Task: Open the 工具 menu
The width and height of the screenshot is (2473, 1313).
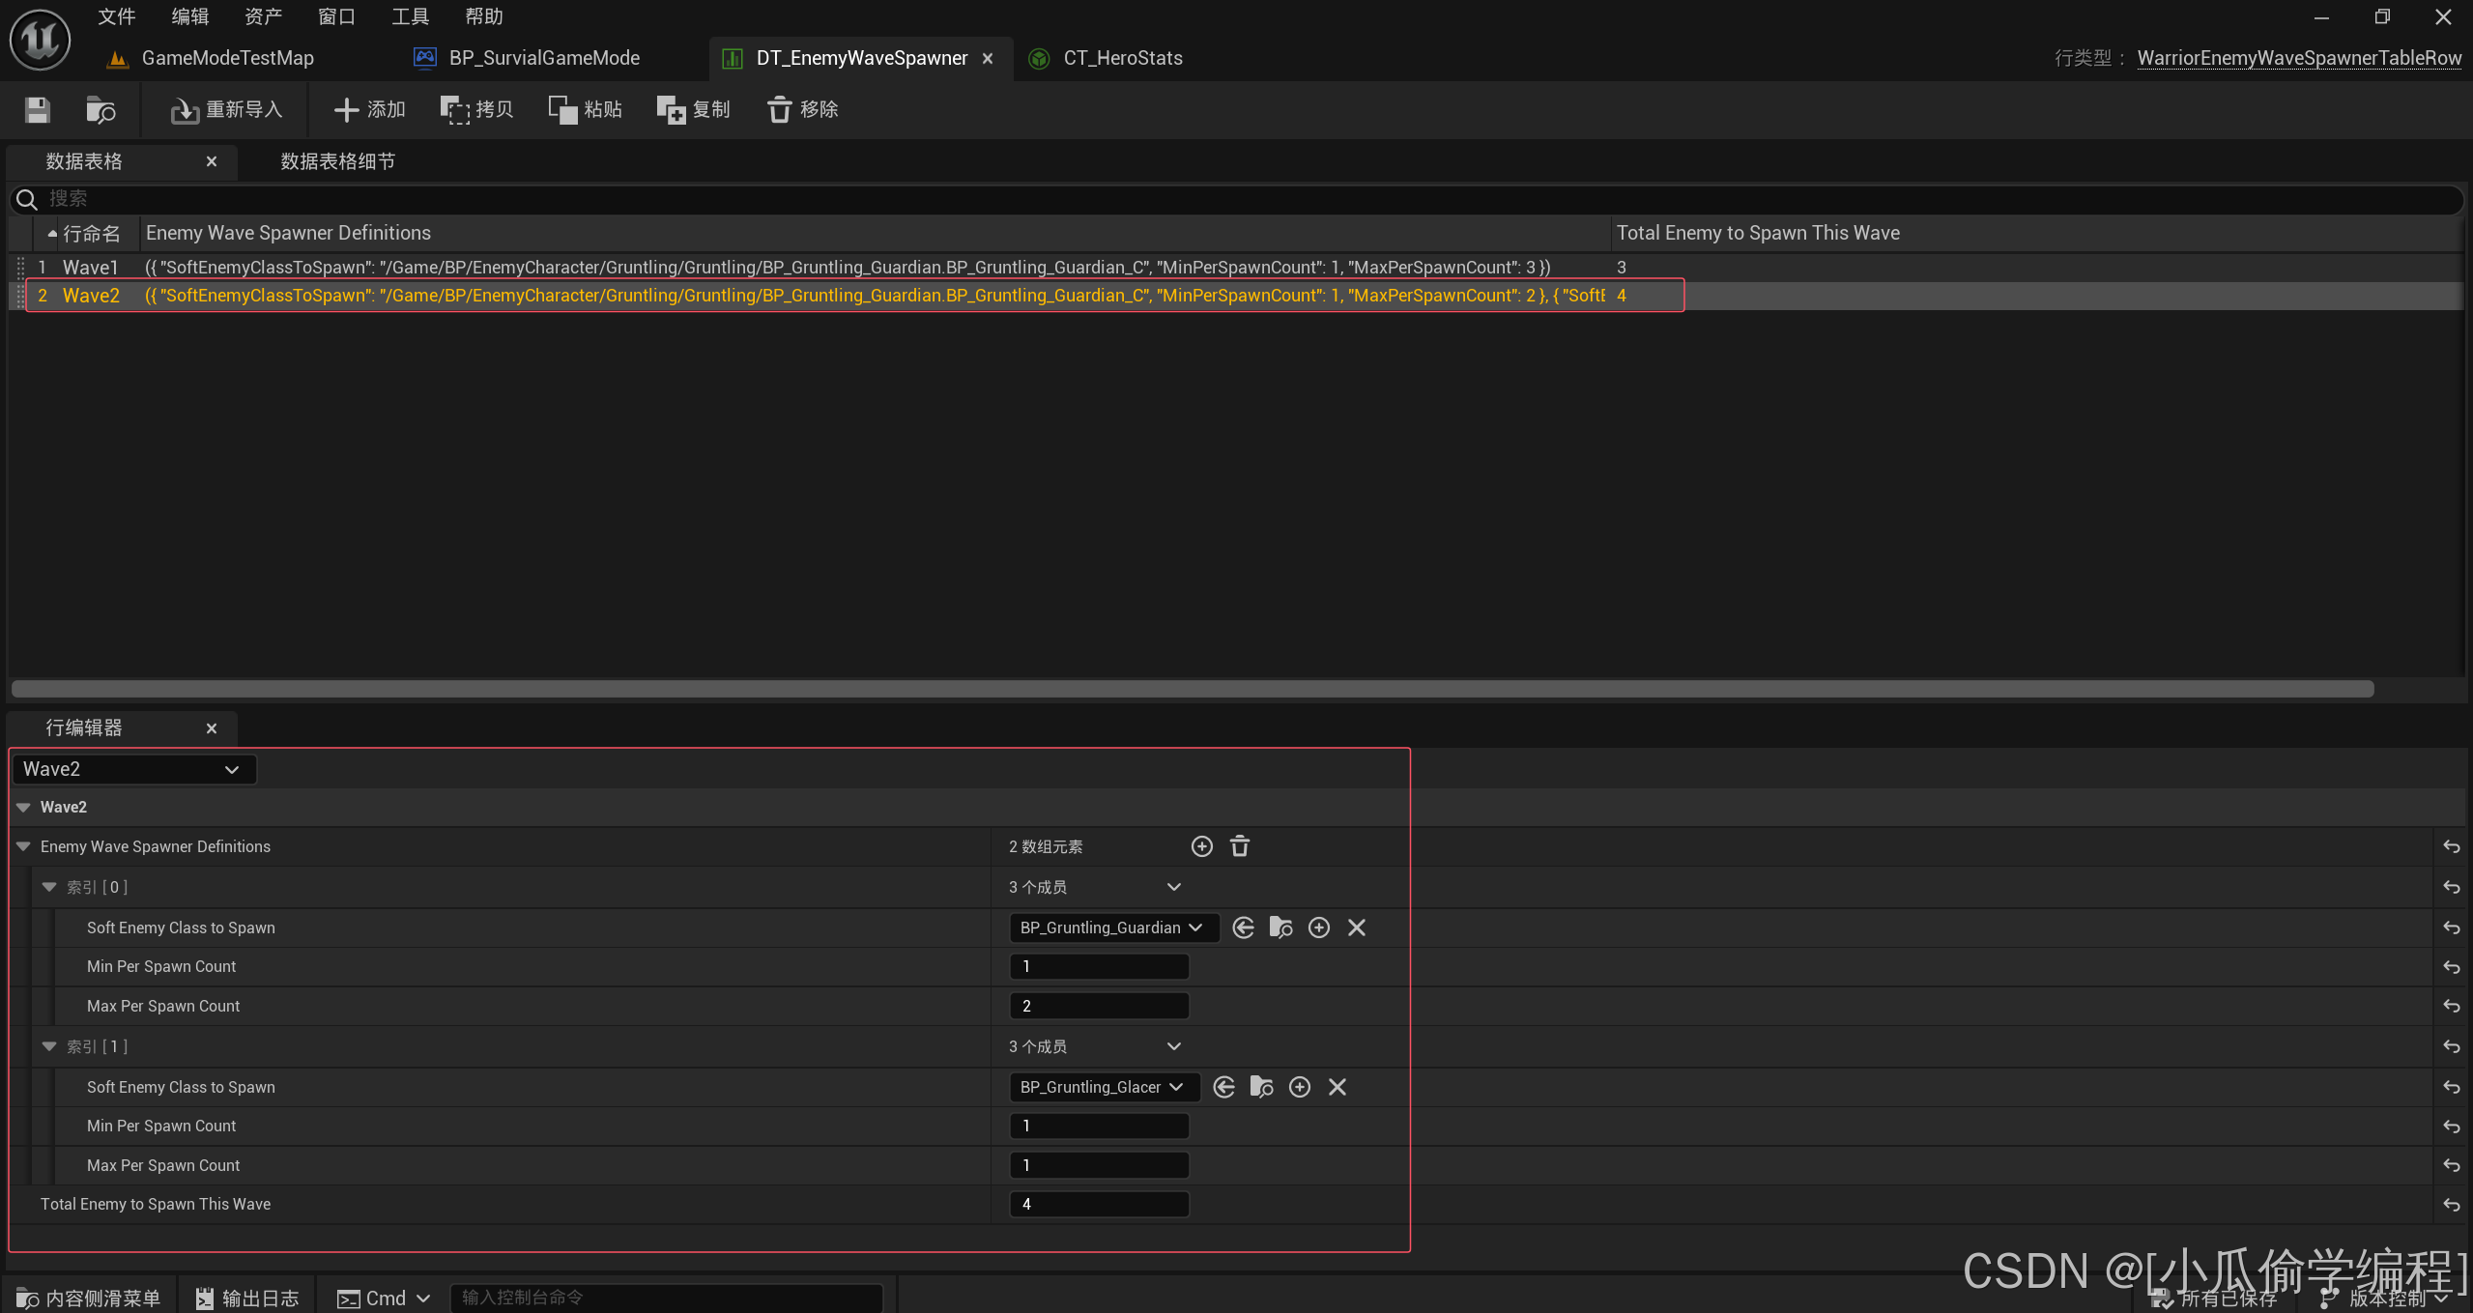Action: point(410,16)
